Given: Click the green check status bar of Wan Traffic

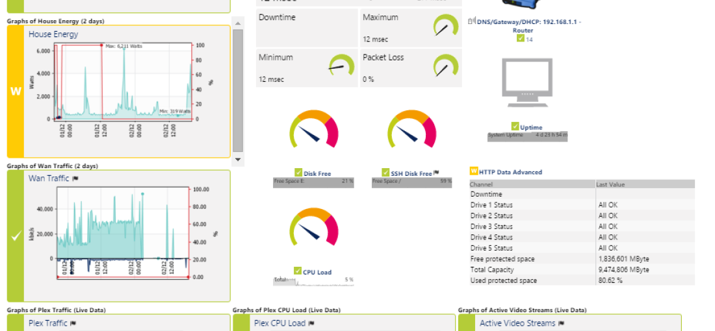Looking at the screenshot, I should 16,236.
